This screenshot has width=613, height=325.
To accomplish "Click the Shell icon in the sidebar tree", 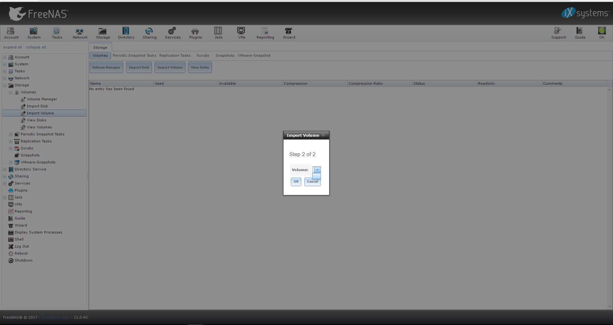I will click(11, 239).
